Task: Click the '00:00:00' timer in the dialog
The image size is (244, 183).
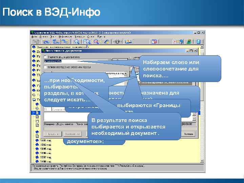Action: 187,124
